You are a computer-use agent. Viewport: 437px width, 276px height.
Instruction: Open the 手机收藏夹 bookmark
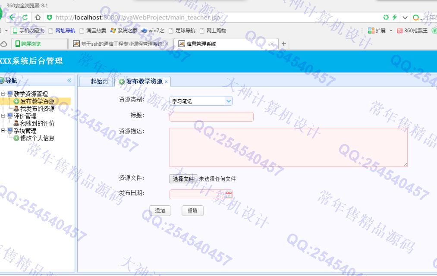click(28, 30)
